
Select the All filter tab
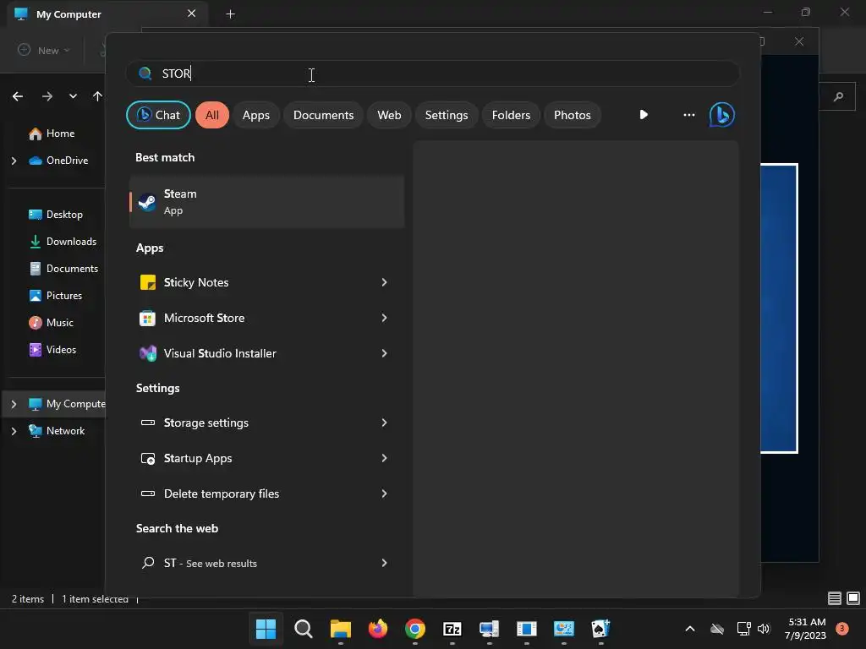212,115
